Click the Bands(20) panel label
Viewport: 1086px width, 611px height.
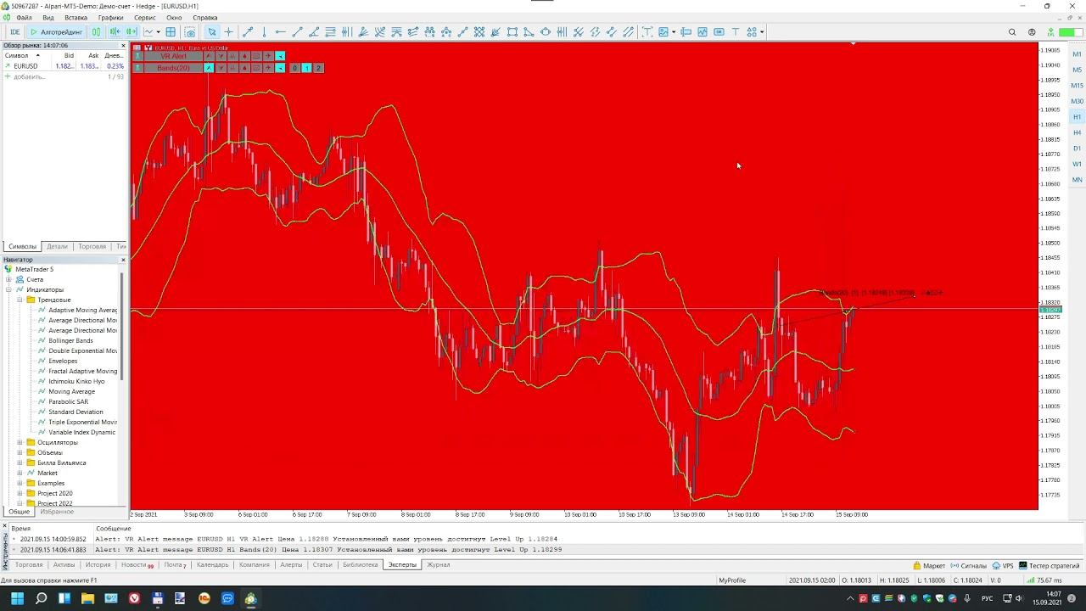pyautogui.click(x=173, y=68)
